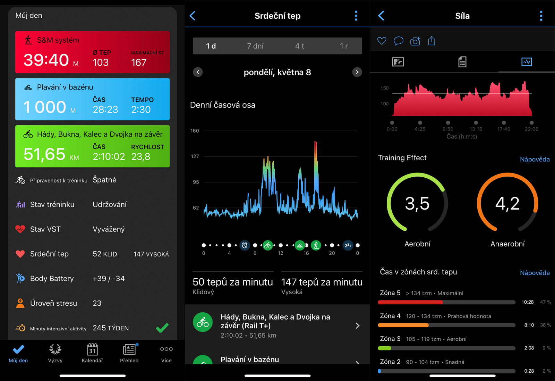The width and height of the screenshot is (555, 381).
Task: Open Nápověda for heart rate zones
Action: click(535, 273)
